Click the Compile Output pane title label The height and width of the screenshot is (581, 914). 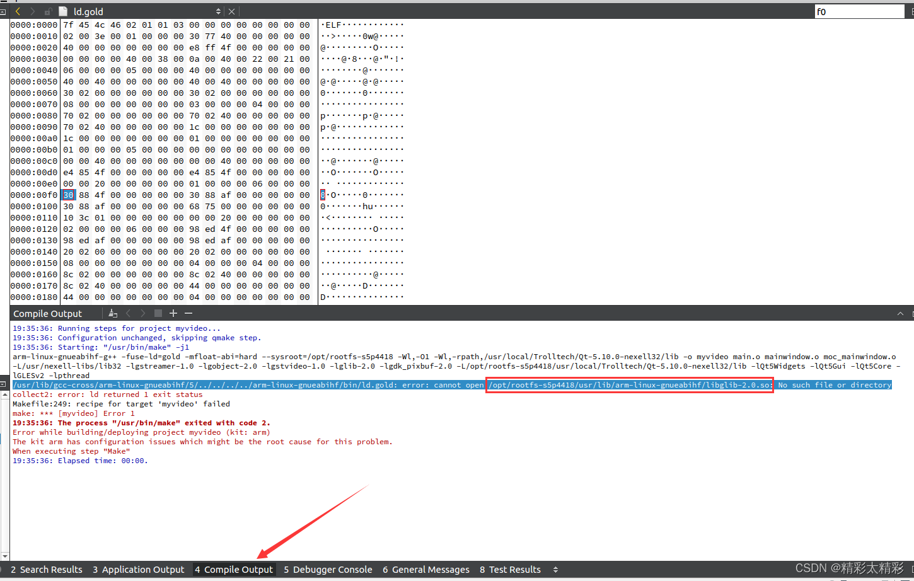[x=48, y=313]
